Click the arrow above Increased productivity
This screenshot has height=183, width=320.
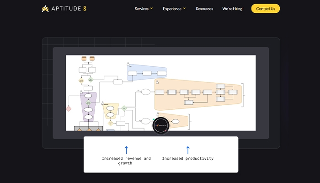point(187,150)
